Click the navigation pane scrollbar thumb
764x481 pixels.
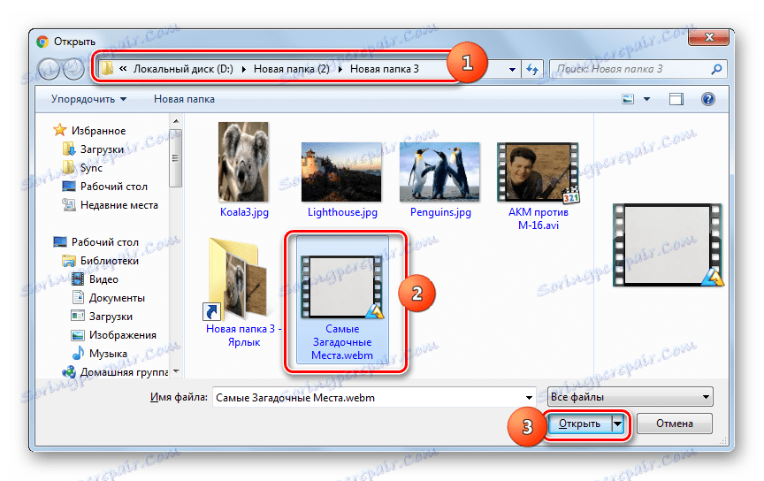pyautogui.click(x=176, y=158)
